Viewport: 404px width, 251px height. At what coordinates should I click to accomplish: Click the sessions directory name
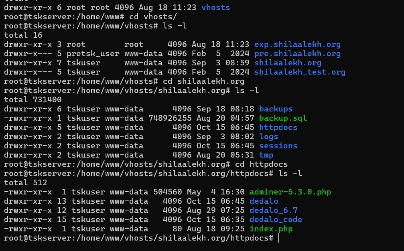[278, 146]
